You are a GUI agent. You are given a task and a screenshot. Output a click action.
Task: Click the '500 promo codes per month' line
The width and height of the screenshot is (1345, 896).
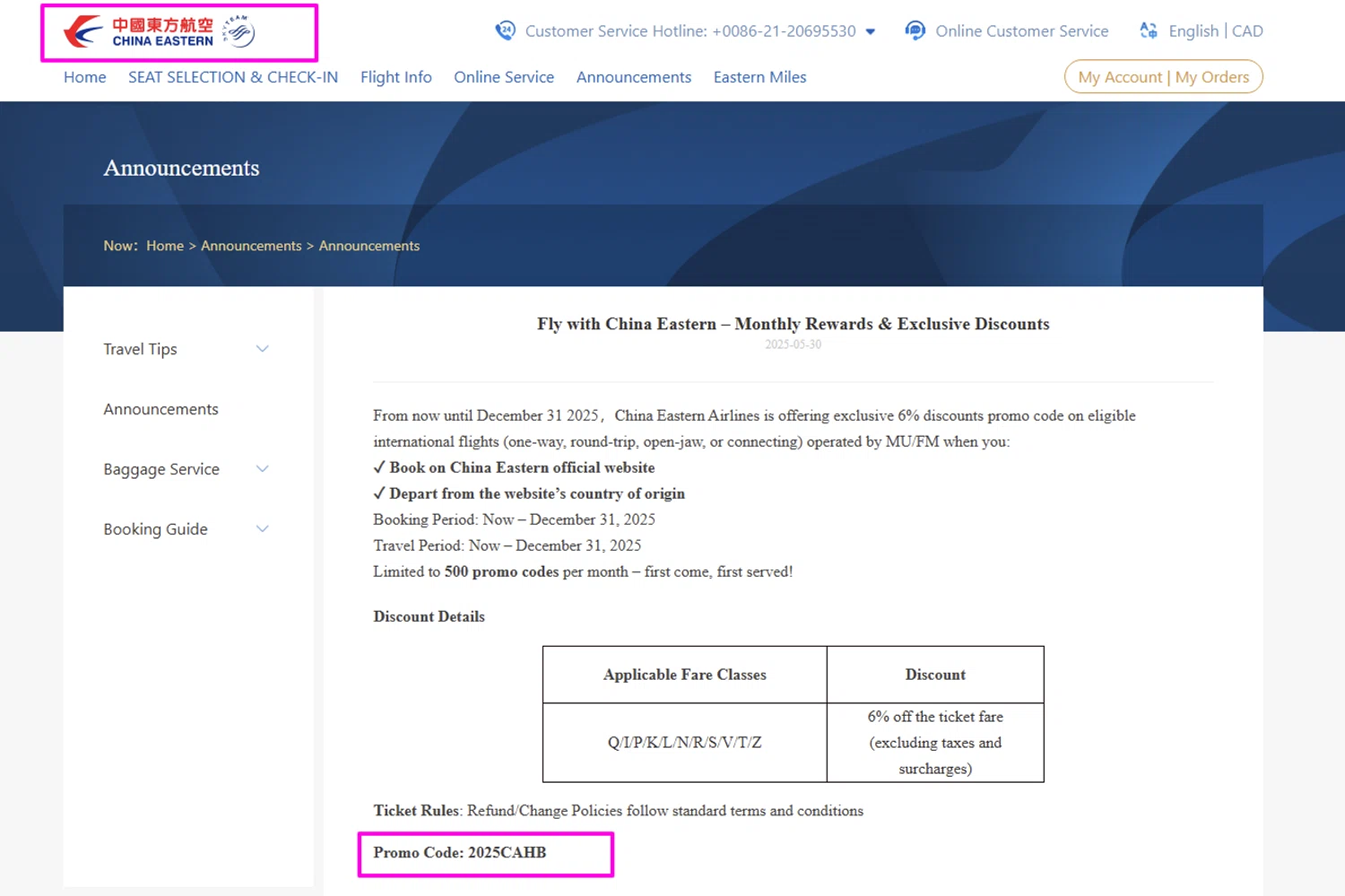583,571
